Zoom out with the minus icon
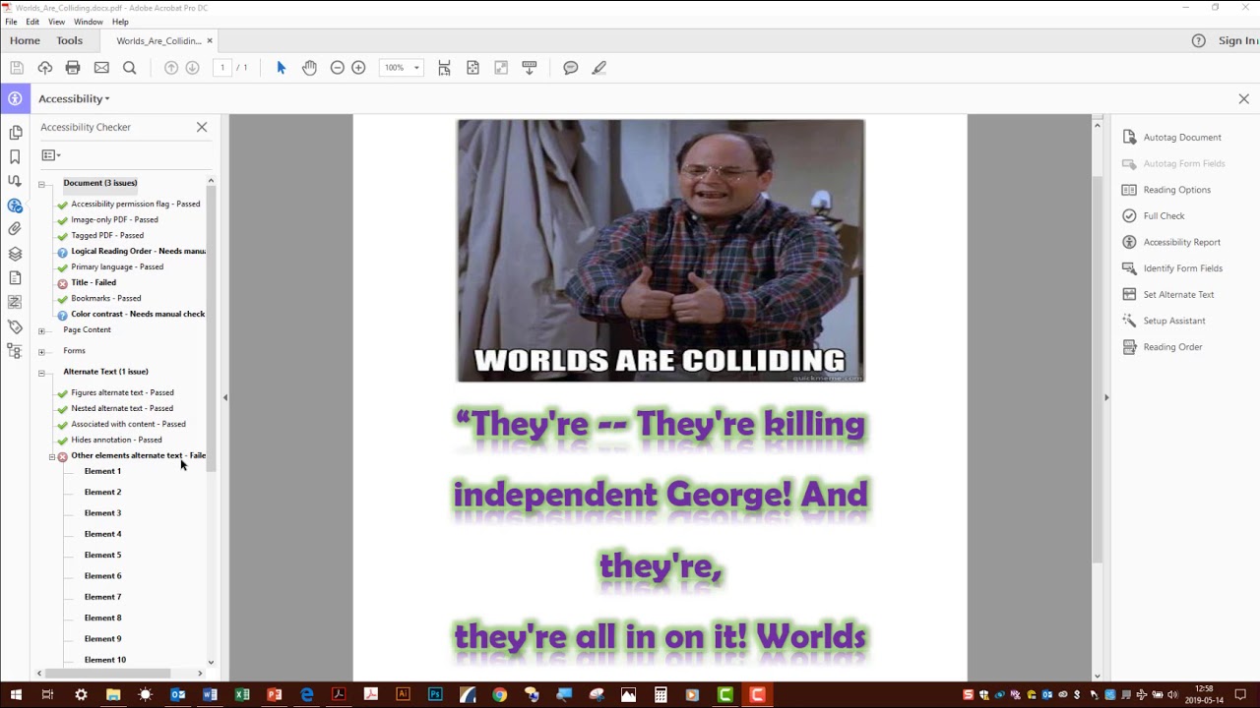1260x708 pixels. pyautogui.click(x=338, y=68)
